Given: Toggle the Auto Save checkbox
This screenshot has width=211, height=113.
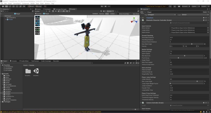Looking at the screenshot, I should [x=132, y=14].
